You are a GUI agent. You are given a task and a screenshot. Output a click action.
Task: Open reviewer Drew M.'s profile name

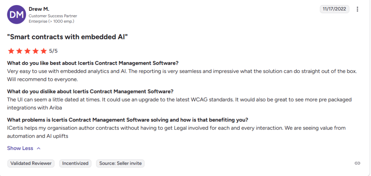[39, 9]
